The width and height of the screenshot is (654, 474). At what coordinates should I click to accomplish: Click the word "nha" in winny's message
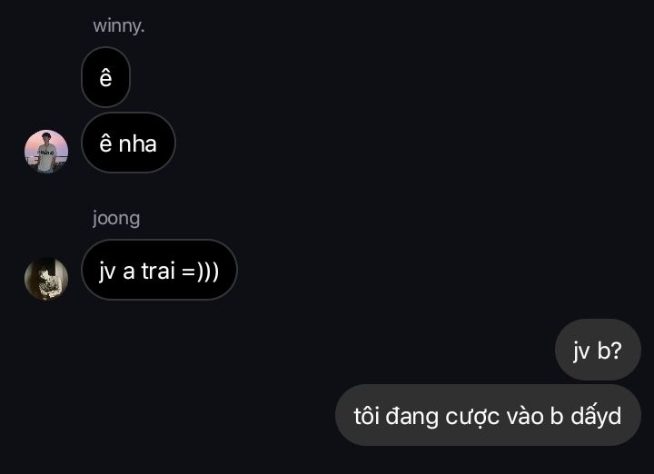[x=138, y=143]
